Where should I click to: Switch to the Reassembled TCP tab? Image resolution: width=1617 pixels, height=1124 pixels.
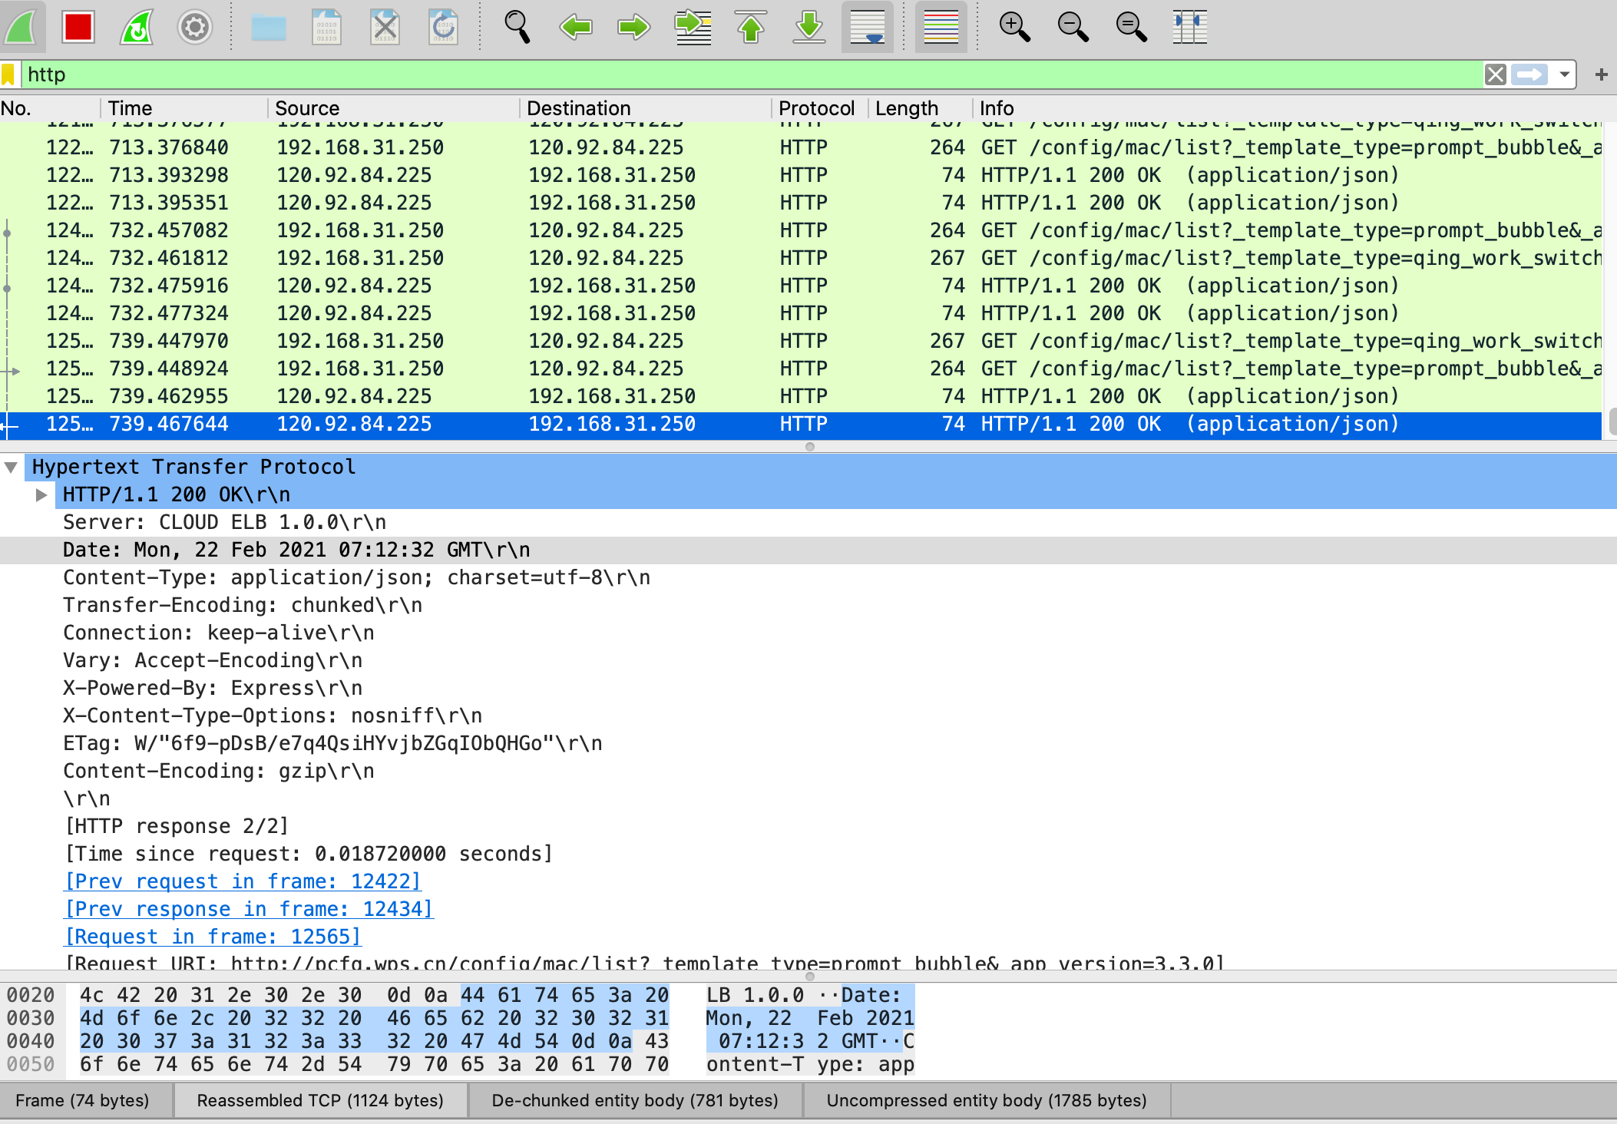319,1100
